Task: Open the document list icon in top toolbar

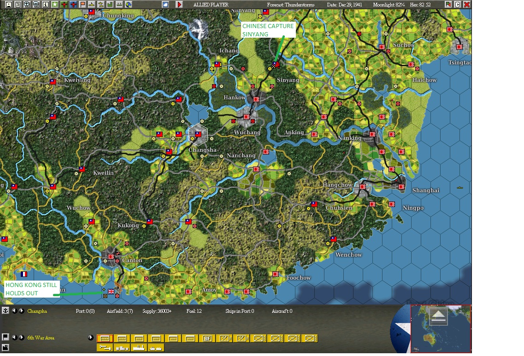Action: pyautogui.click(x=18, y=4)
